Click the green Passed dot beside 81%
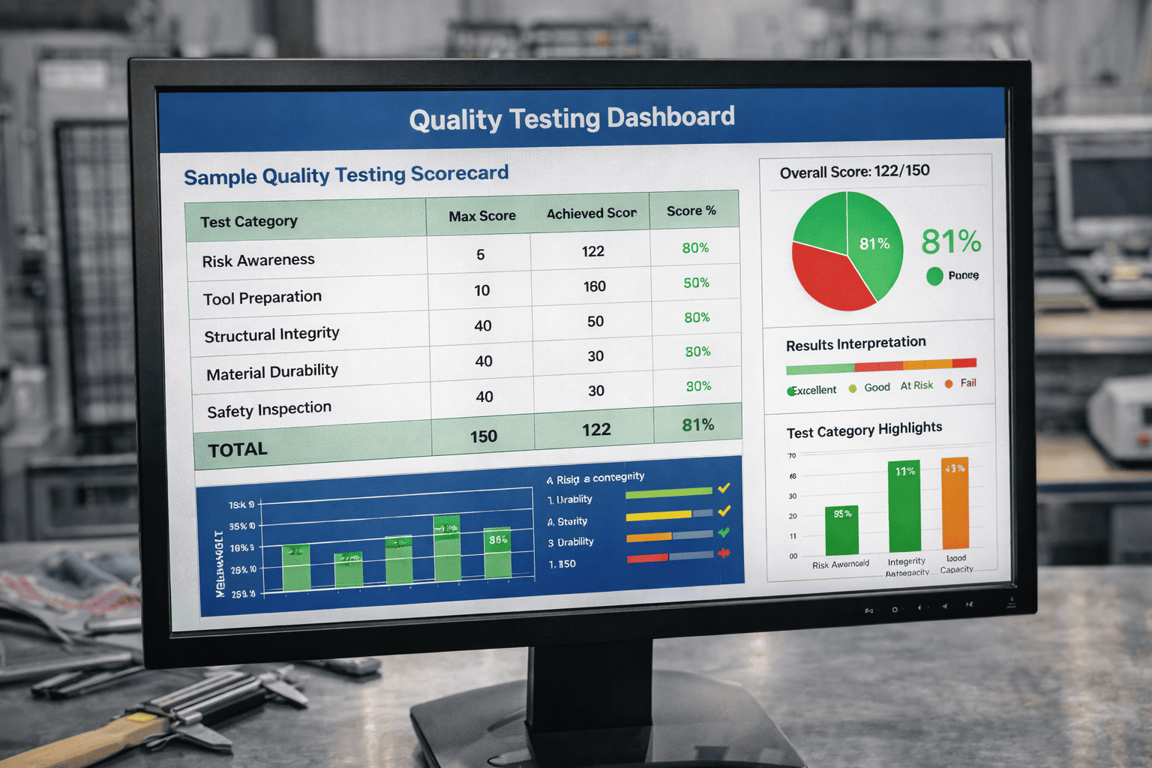Viewport: 1152px width, 768px height. [x=934, y=276]
